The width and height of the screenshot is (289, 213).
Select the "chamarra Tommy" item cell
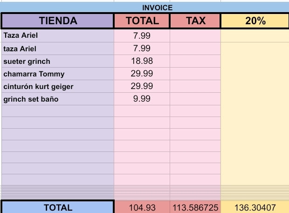34,74
